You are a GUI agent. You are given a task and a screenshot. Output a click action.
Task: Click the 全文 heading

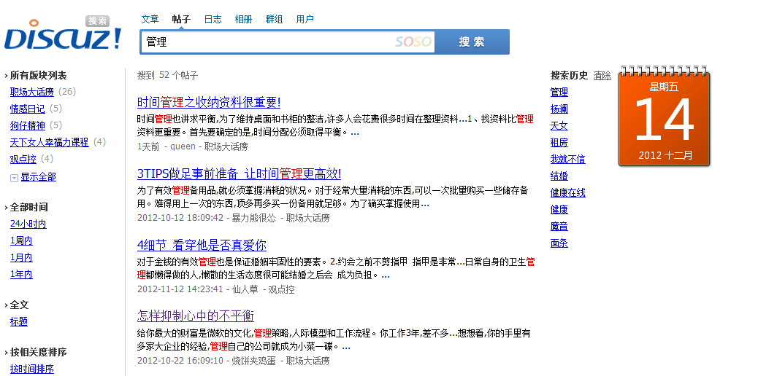point(19,305)
